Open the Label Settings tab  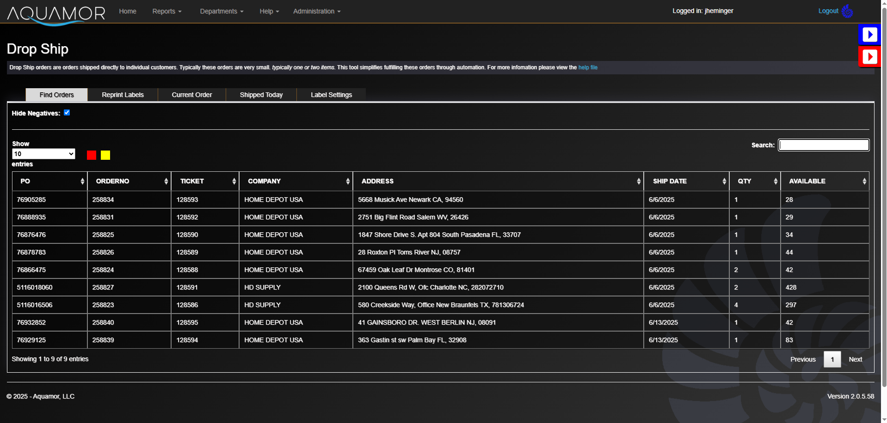point(331,95)
